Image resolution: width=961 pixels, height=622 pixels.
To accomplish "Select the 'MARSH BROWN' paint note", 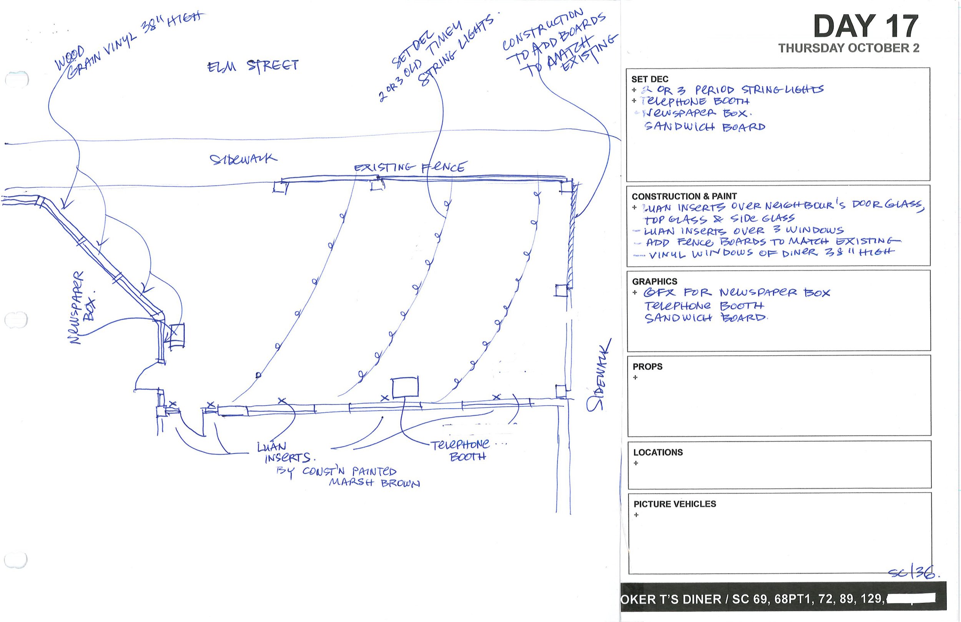I will [376, 483].
